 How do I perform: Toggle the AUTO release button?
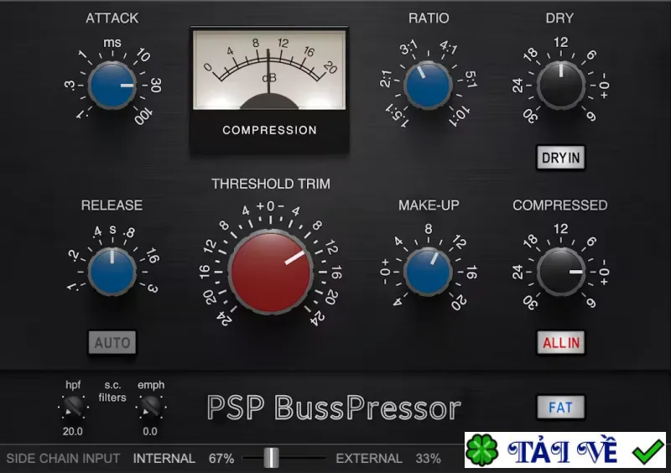112,342
